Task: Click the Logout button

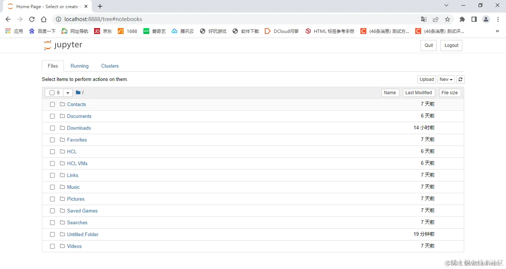Action: [452, 45]
